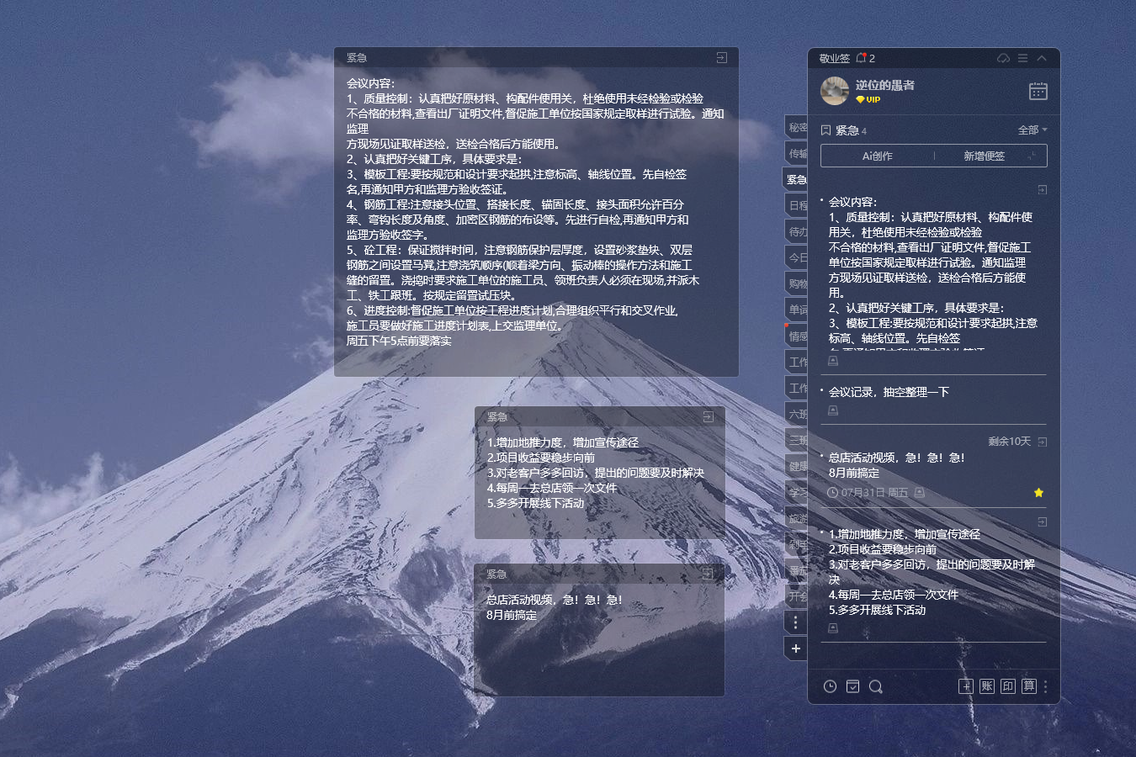Image resolution: width=1136 pixels, height=757 pixels.
Task: Click the stamp icon beside 07月31日 周五
Action: coord(920,493)
